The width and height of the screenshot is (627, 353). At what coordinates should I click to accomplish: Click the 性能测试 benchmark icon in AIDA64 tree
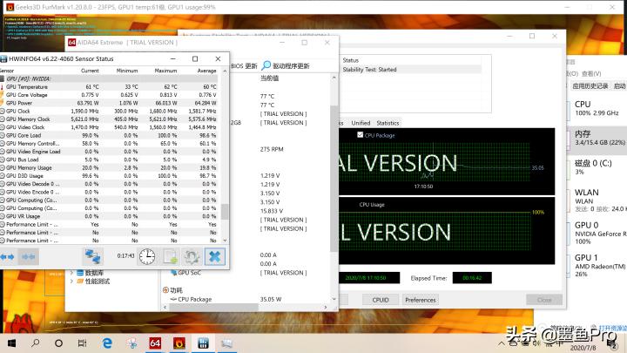80,282
